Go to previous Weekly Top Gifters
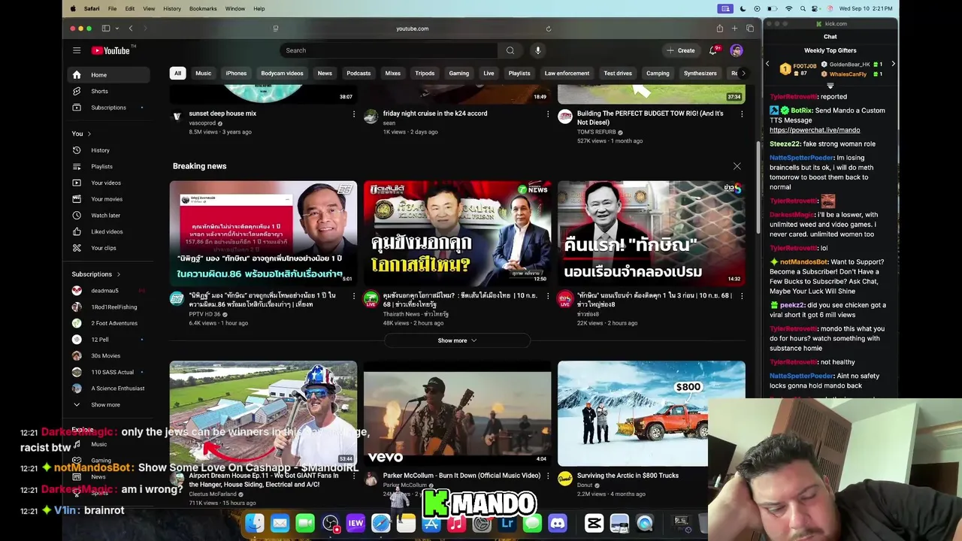Screen dimensions: 962x541 767,65
